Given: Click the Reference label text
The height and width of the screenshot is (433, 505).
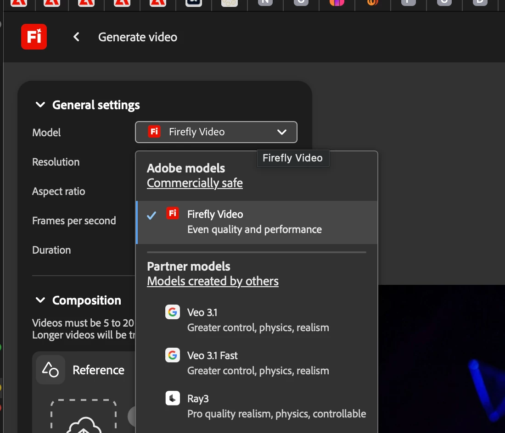Looking at the screenshot, I should tap(98, 370).
